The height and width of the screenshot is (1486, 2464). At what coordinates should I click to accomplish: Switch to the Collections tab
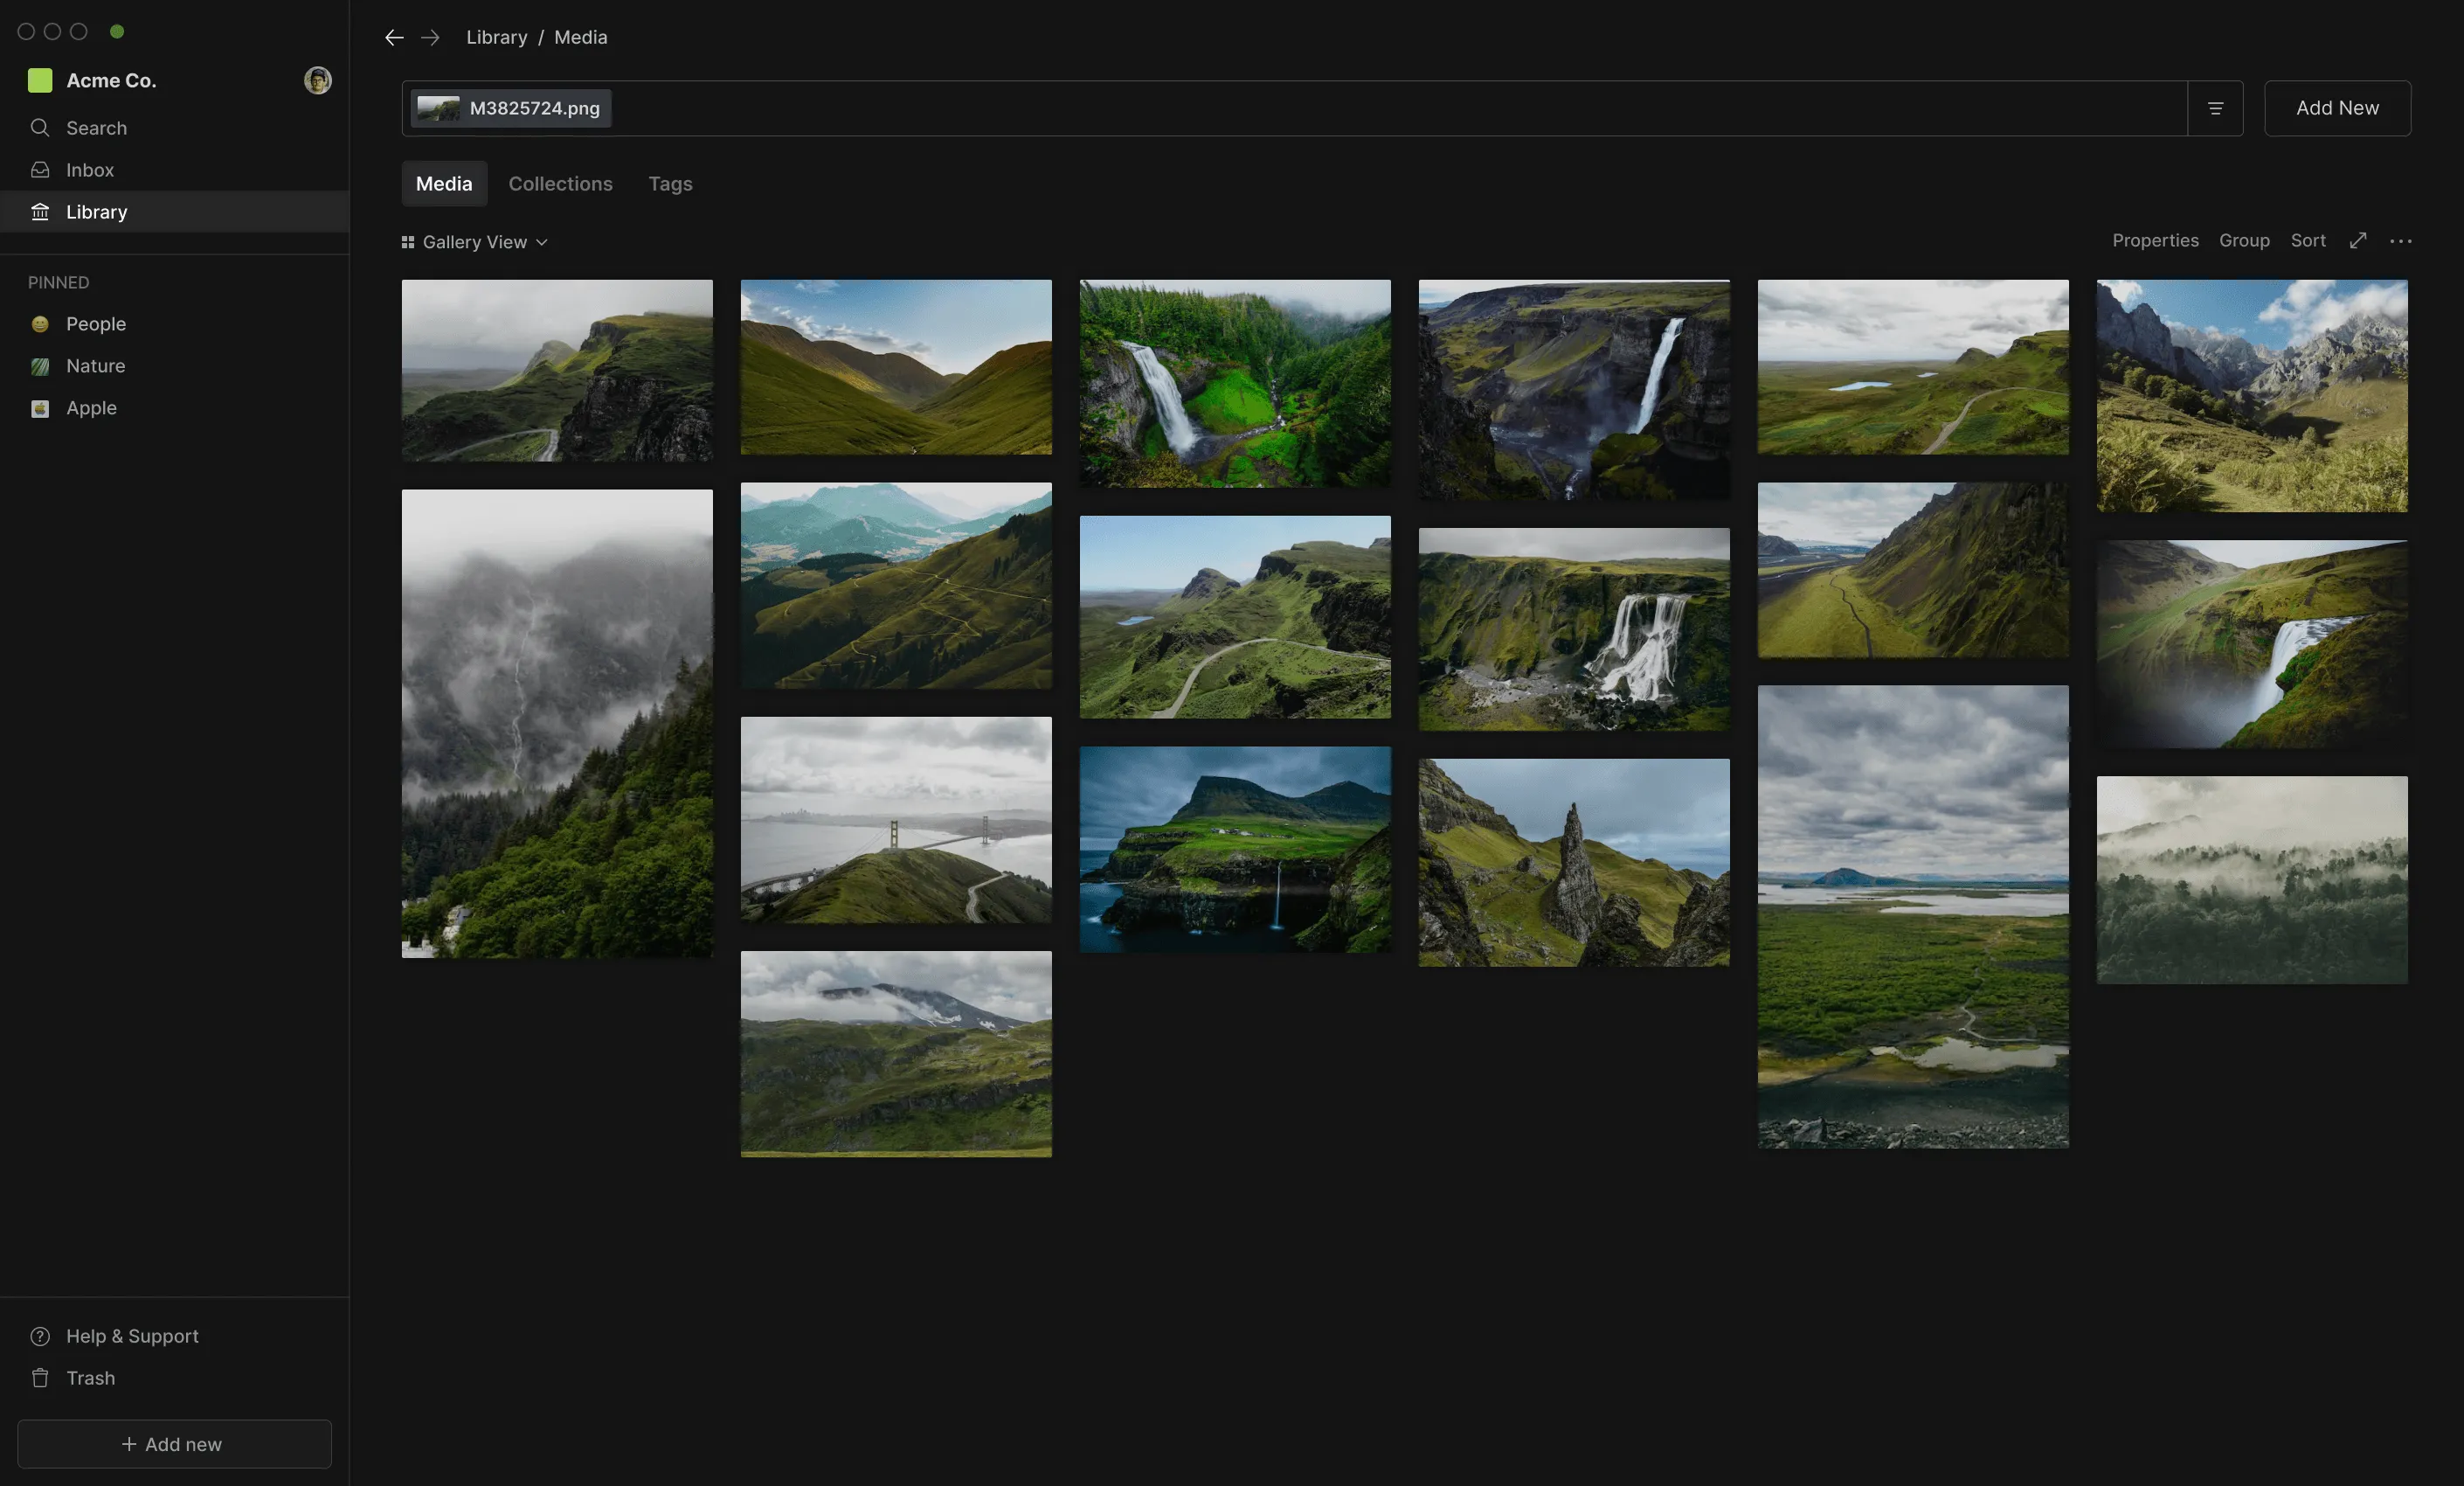(x=560, y=183)
